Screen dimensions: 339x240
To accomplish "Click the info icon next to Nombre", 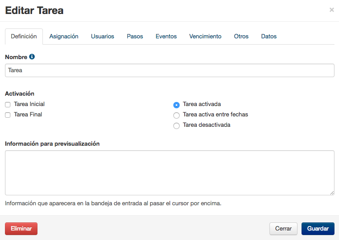I will (x=32, y=56).
